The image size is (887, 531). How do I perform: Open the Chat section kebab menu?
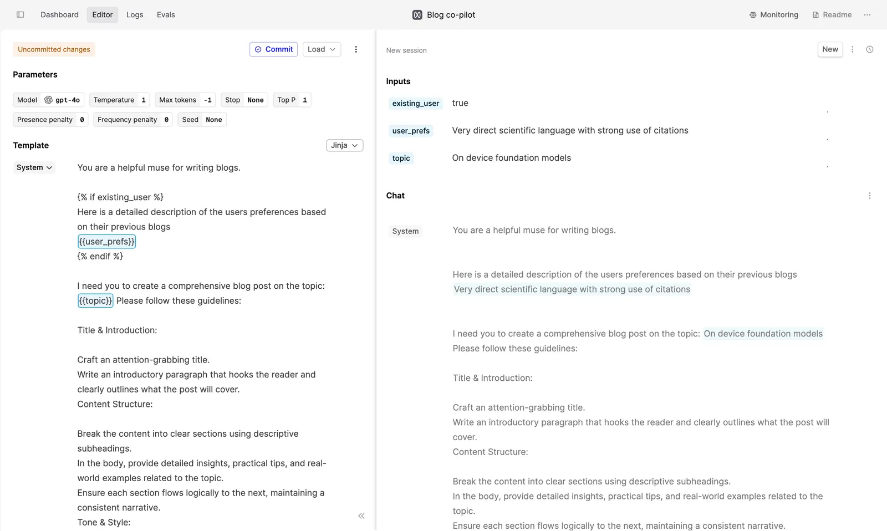pos(869,196)
